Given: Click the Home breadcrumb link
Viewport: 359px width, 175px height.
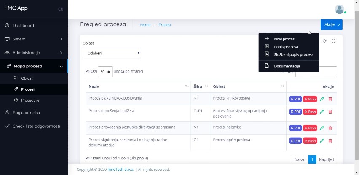Looking at the screenshot, I should point(145,25).
